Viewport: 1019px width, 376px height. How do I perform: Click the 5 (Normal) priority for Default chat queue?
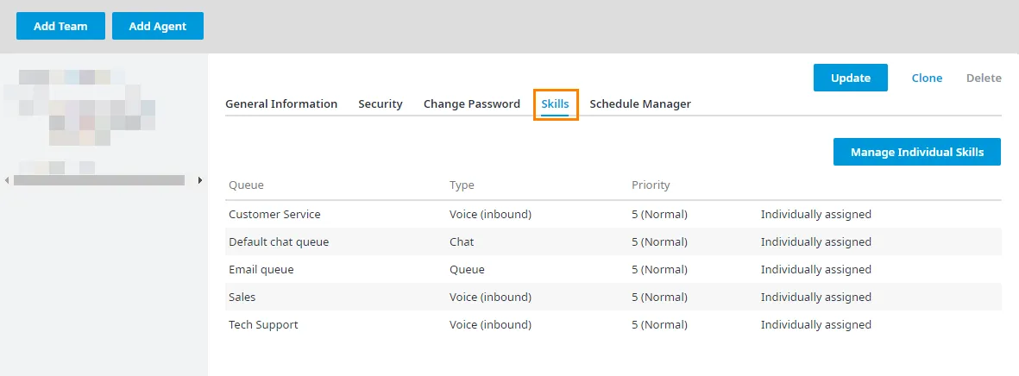659,241
